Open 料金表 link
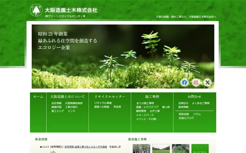 tap(117, 107)
